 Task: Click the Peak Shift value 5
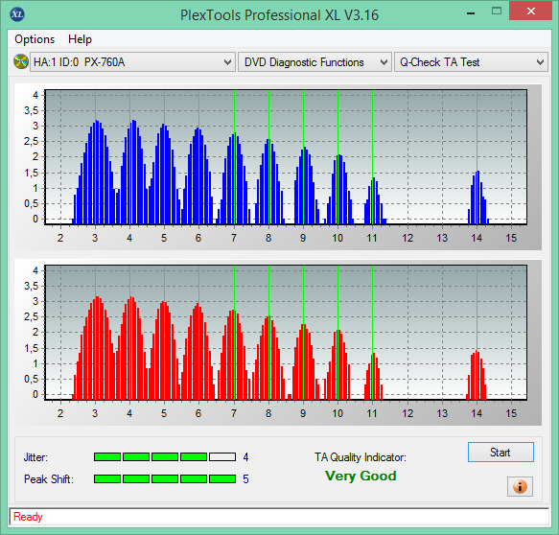245,479
